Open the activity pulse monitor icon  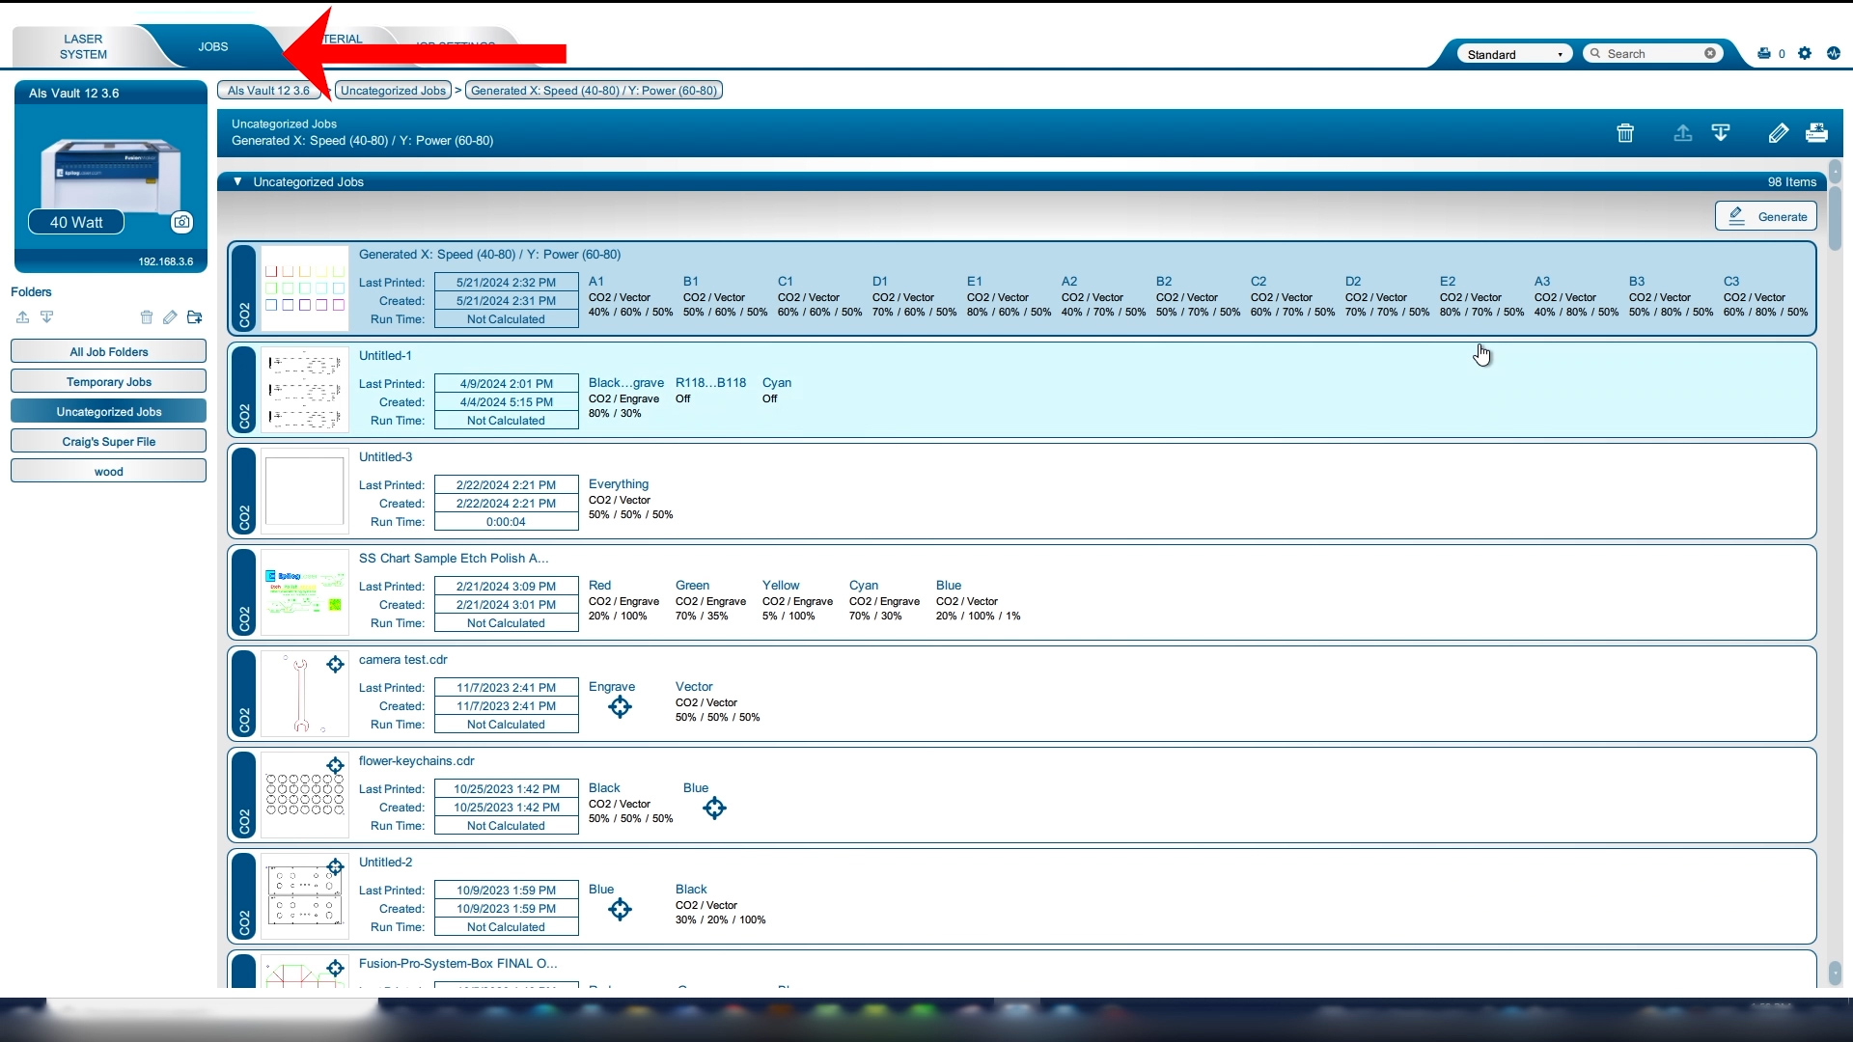pos(1834,54)
